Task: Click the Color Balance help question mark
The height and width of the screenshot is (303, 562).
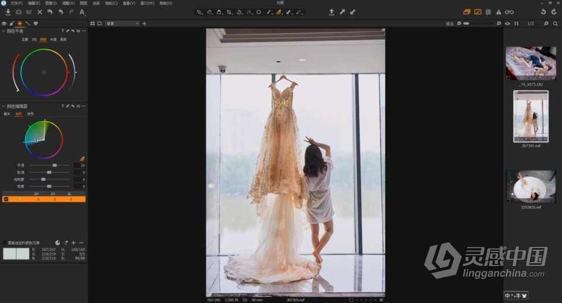Action: point(63,31)
